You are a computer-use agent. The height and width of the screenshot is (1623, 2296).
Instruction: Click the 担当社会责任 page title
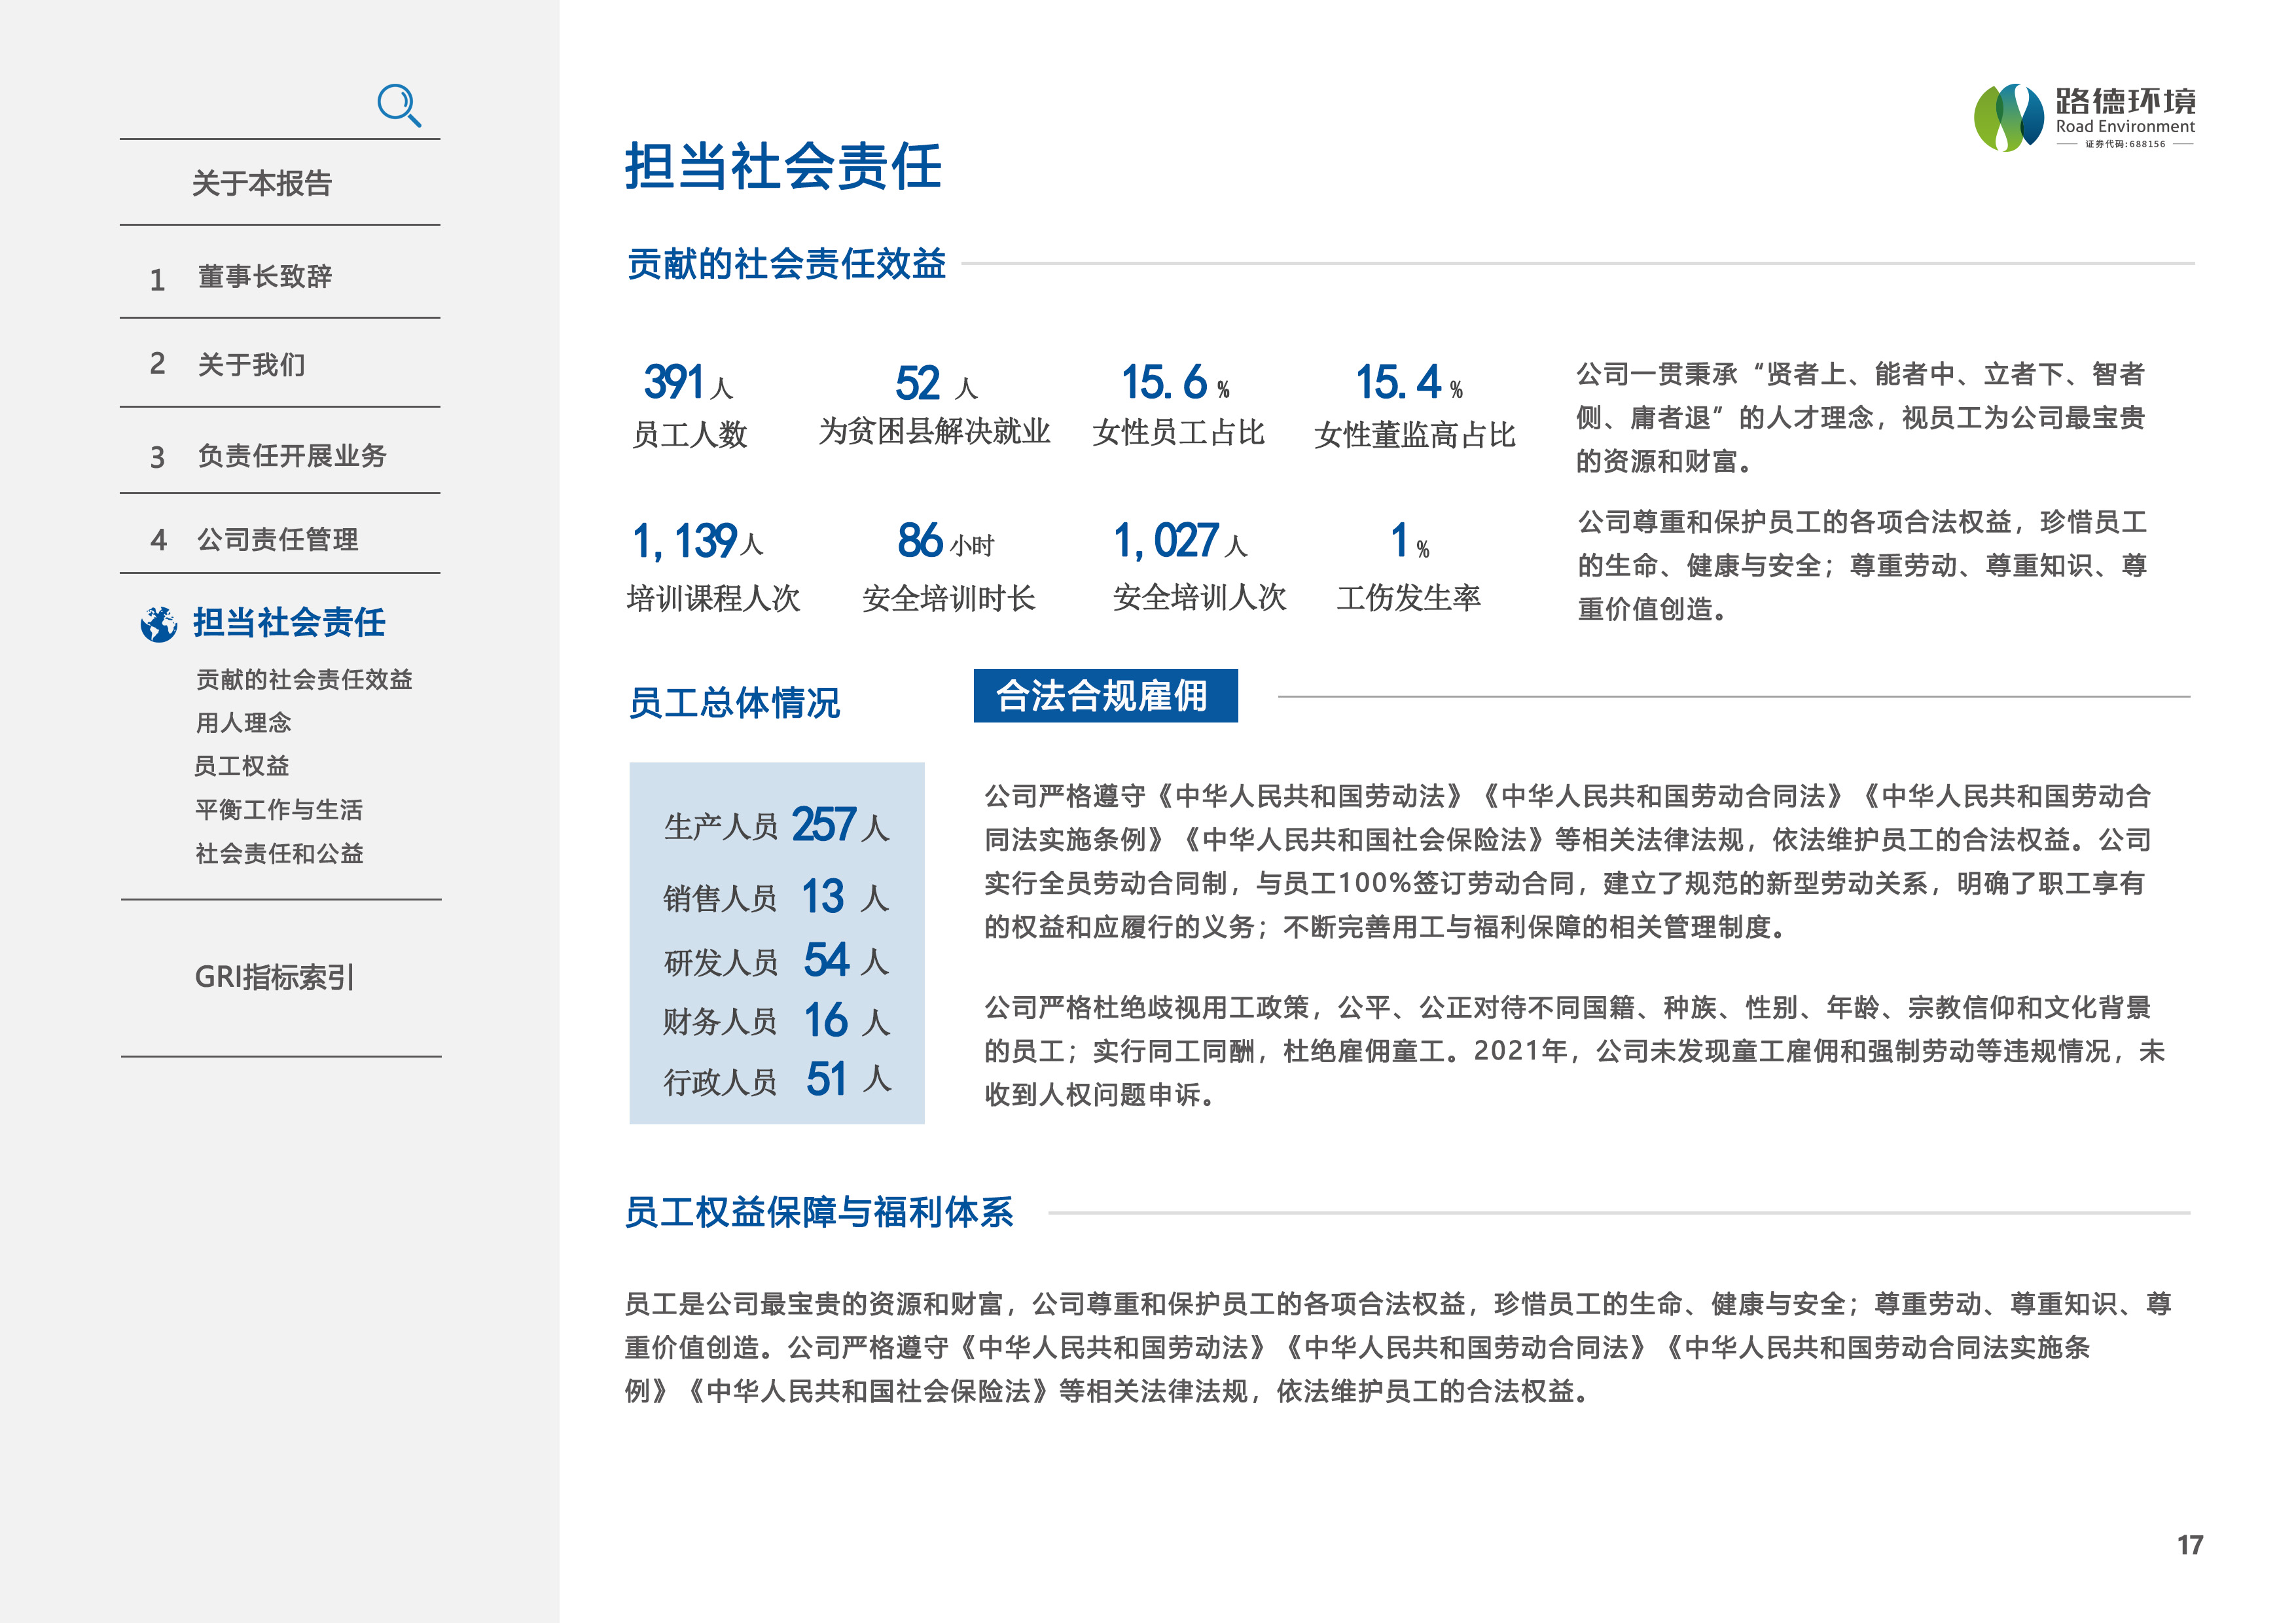783,166
